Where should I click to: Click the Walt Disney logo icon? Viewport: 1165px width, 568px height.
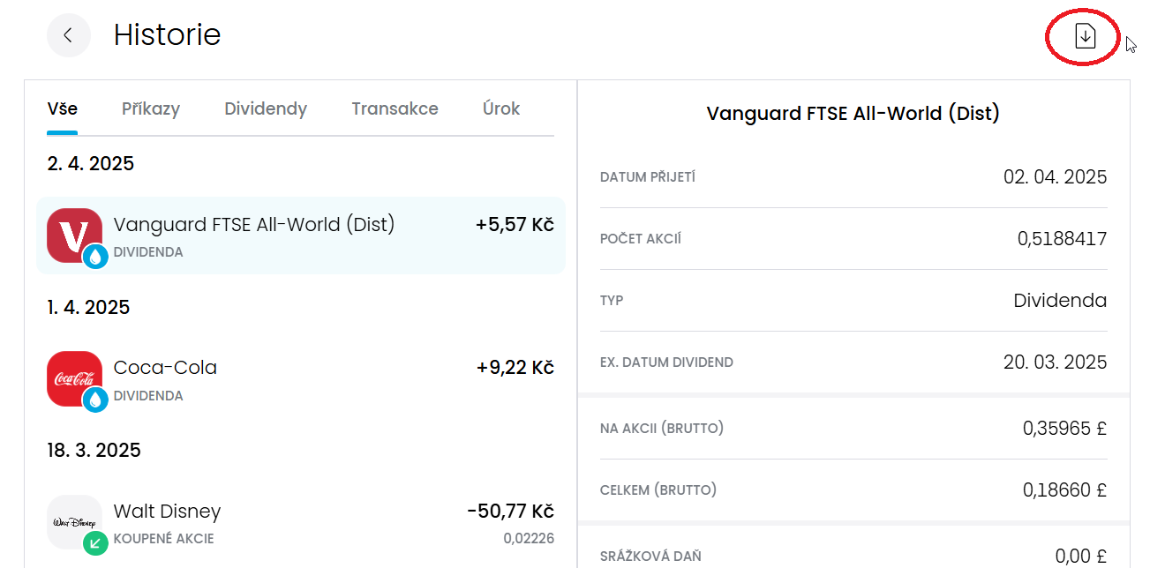tap(71, 520)
